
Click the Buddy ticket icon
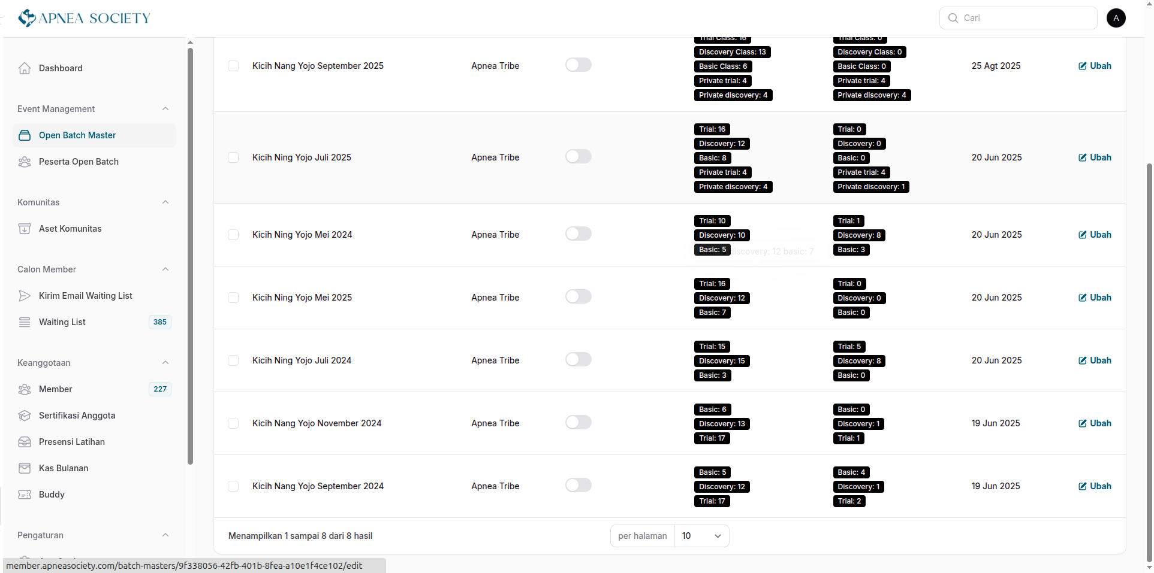(25, 495)
